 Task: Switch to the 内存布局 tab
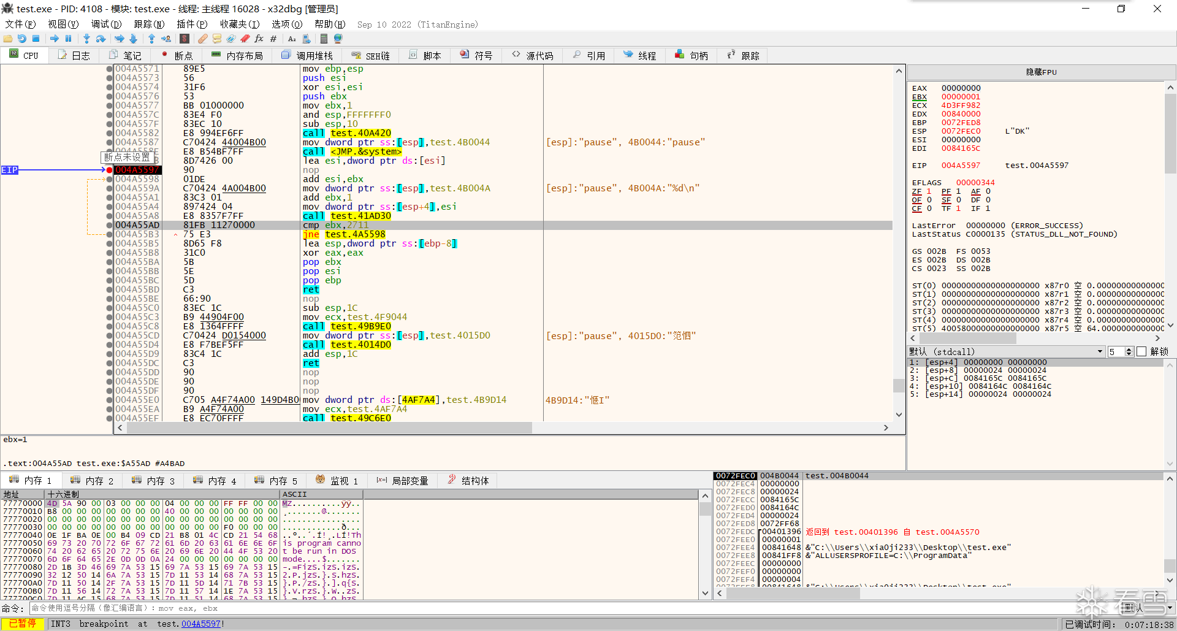[x=237, y=55]
